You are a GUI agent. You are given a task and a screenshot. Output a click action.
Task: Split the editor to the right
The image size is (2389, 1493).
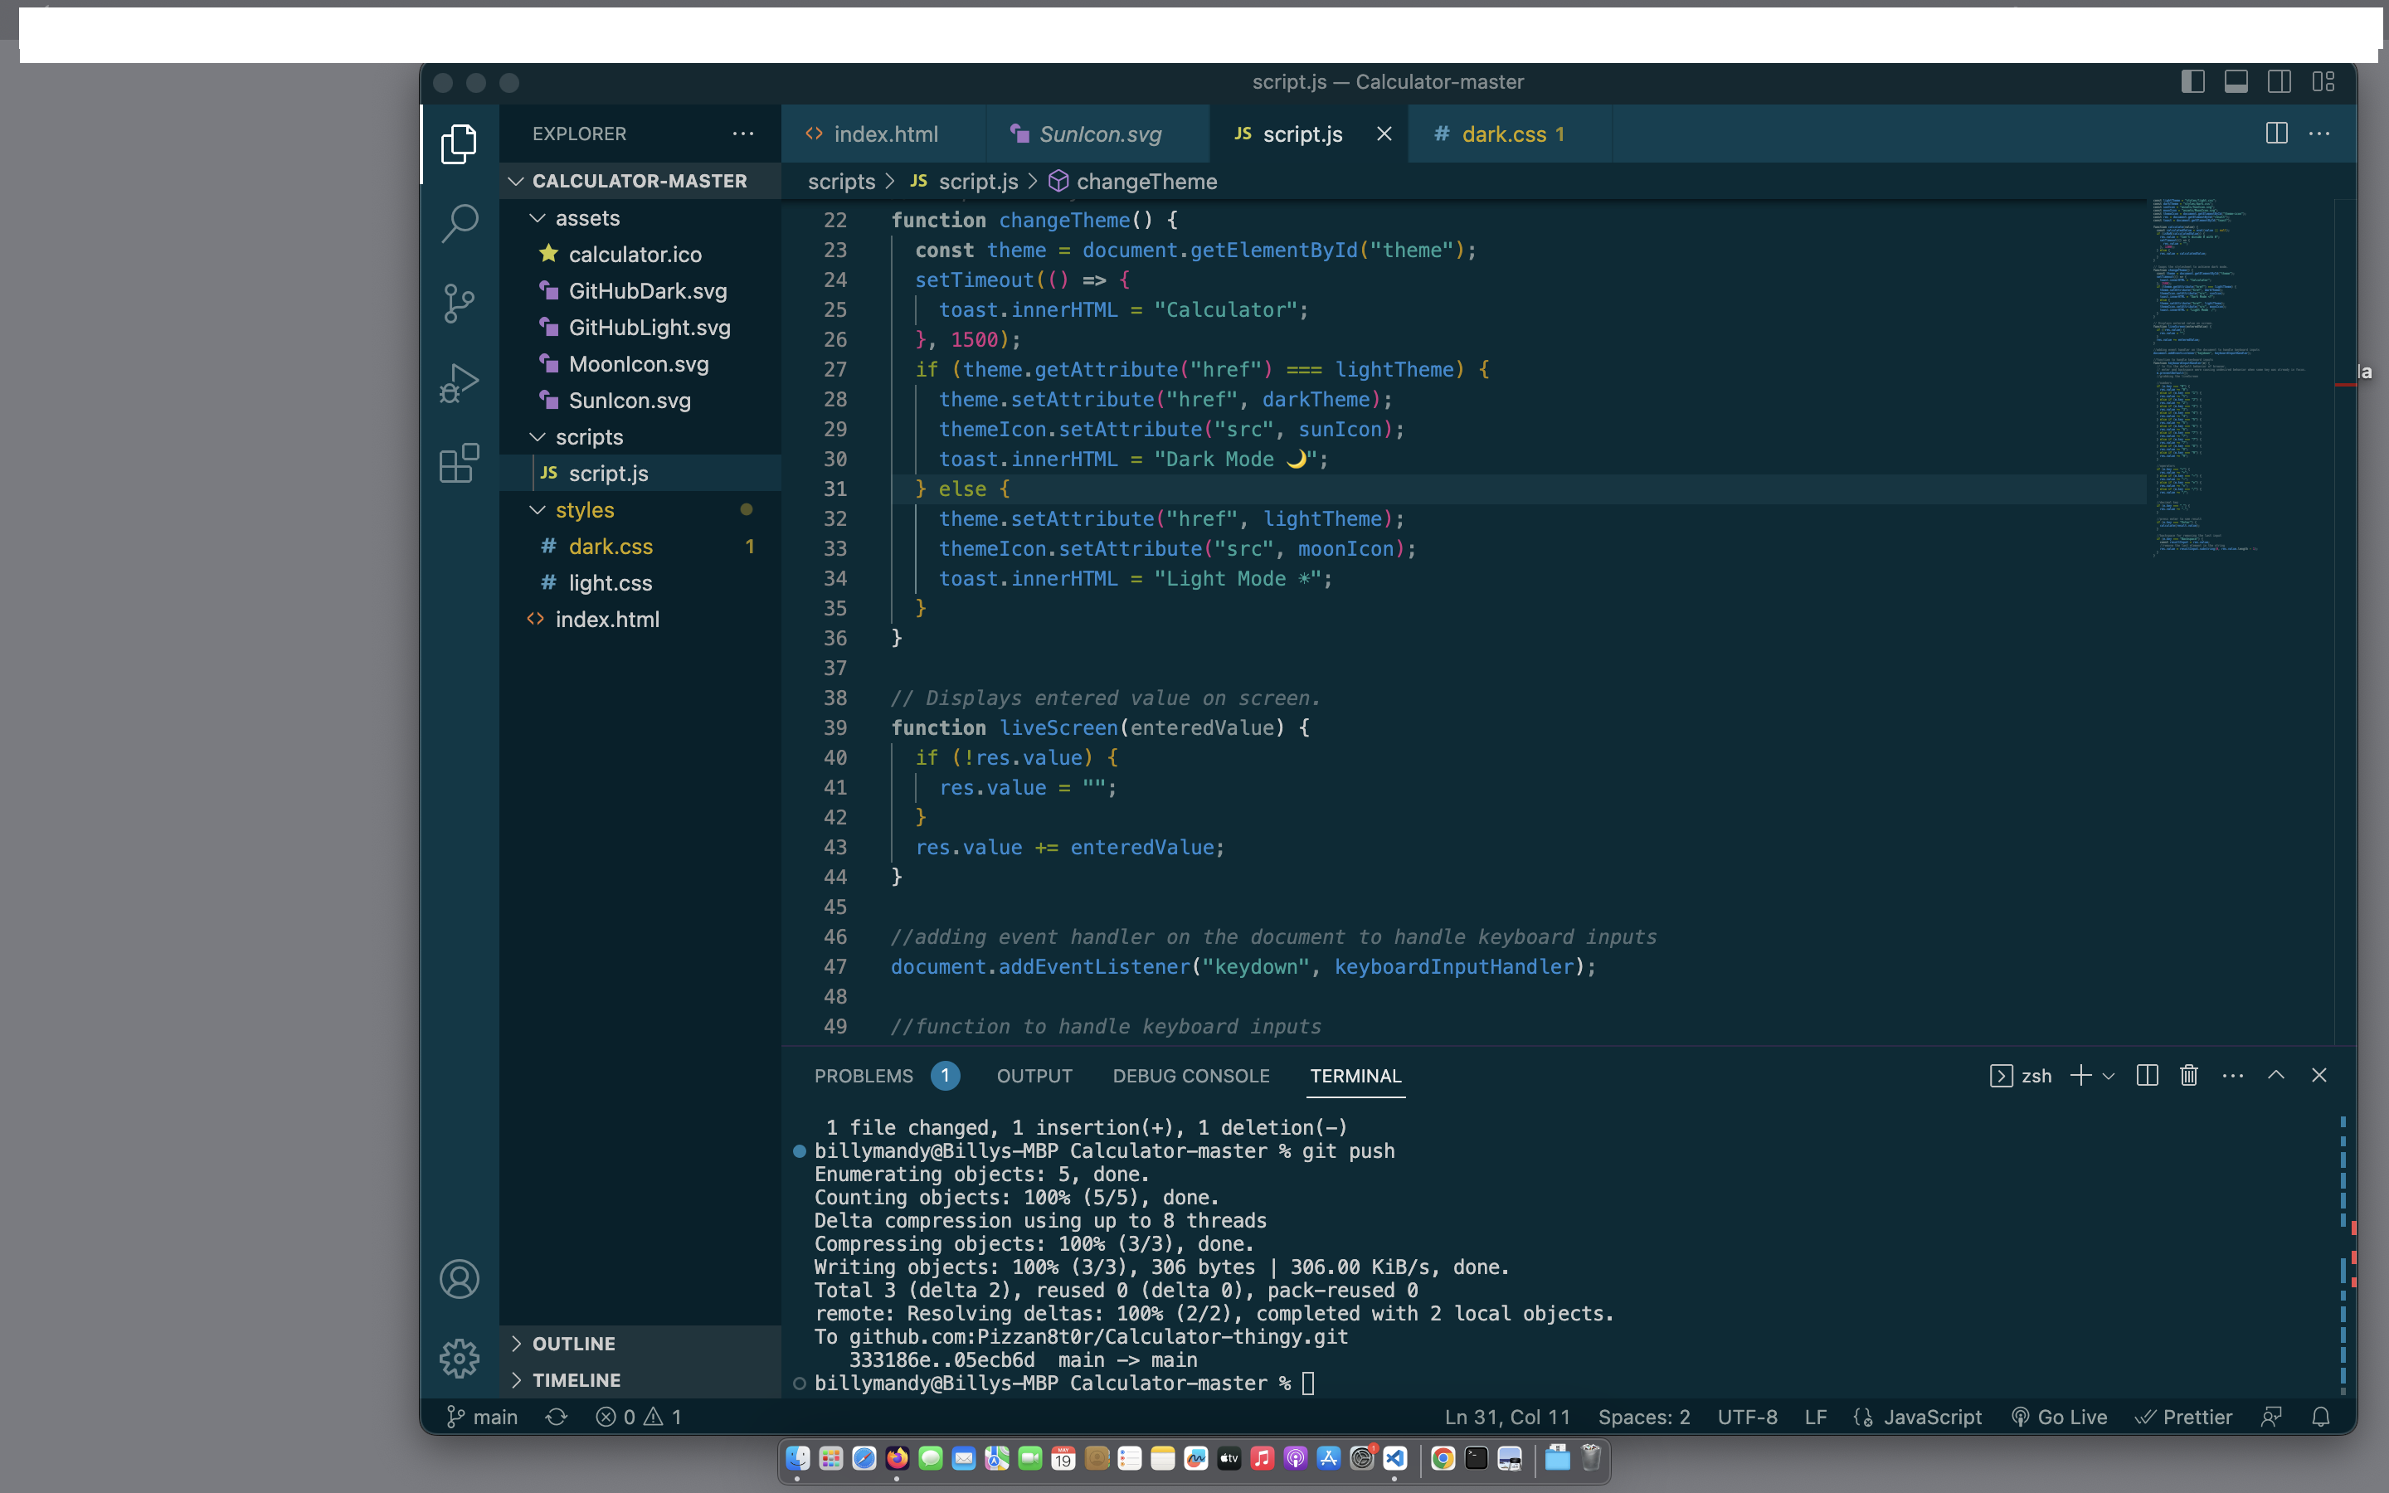tap(2275, 134)
